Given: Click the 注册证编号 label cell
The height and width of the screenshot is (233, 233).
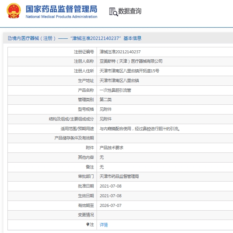Looking at the screenshot, I should click(x=84, y=52).
